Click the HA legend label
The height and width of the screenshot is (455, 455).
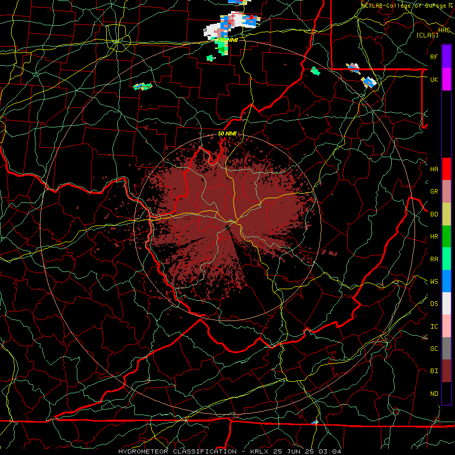(434, 169)
